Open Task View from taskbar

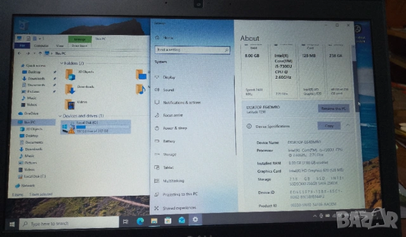pos(126,222)
